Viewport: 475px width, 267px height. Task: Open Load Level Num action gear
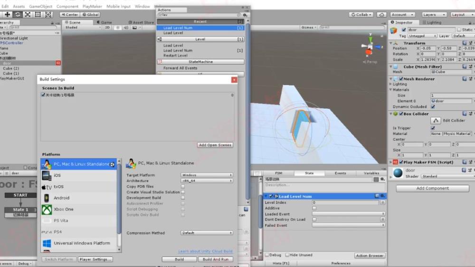[382, 196]
